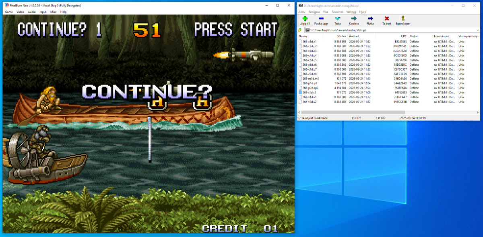Viewport: 483px width, 237px height.
Task: Click the file icon beside 268-c1d.c1
Action: [300, 41]
